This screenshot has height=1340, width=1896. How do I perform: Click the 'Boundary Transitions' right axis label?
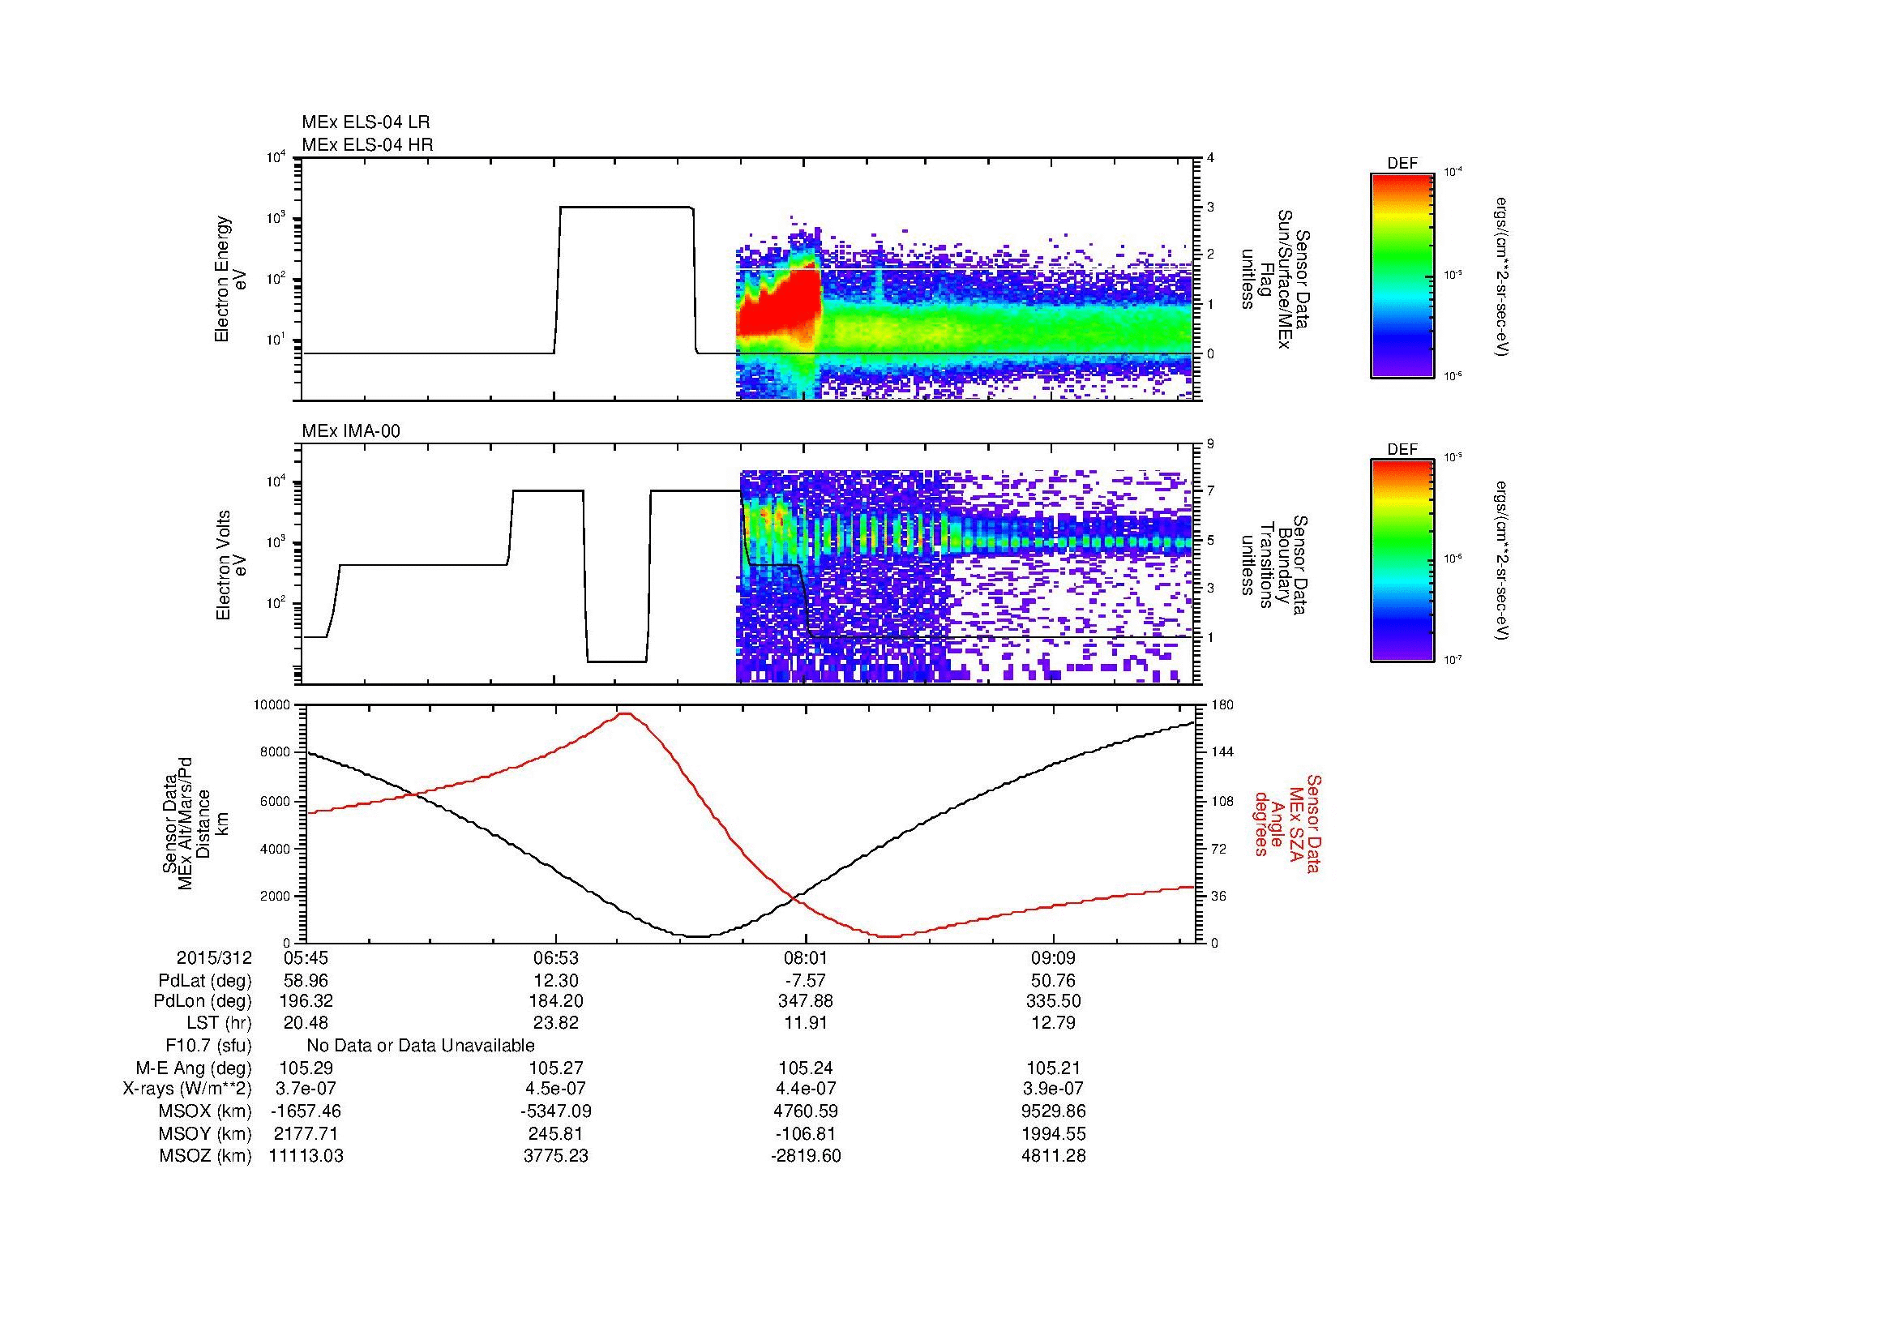click(1277, 566)
